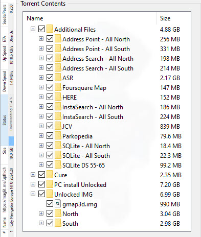
Task: Click the Additional Files folder icon
Action: click(50, 29)
